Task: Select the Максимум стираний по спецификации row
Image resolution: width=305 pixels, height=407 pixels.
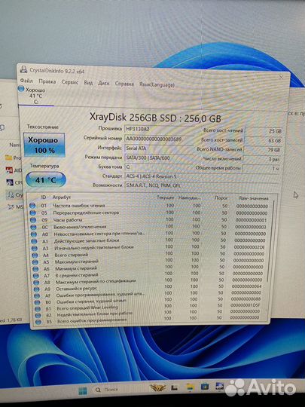Action: 149,280
